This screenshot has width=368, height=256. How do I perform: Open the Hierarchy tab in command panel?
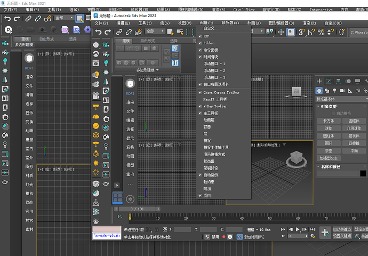pos(338,81)
